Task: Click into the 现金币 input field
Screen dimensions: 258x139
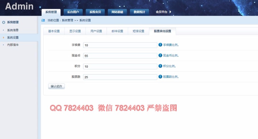Action: (120, 56)
